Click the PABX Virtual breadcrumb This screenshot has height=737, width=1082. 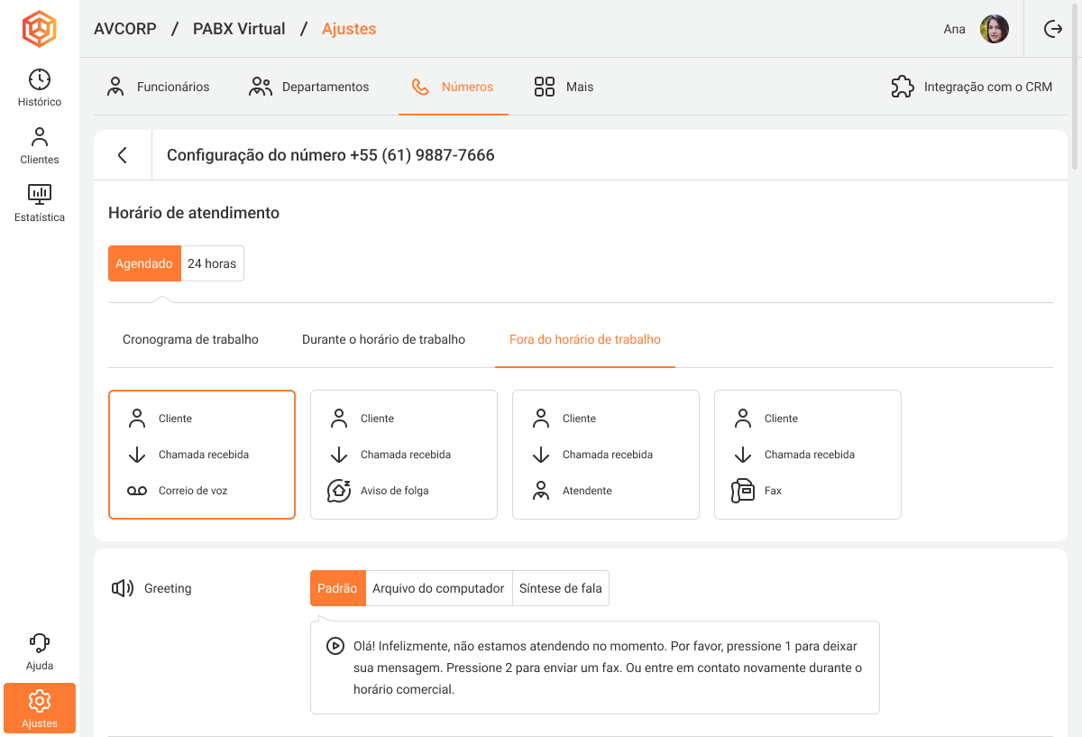pos(239,29)
